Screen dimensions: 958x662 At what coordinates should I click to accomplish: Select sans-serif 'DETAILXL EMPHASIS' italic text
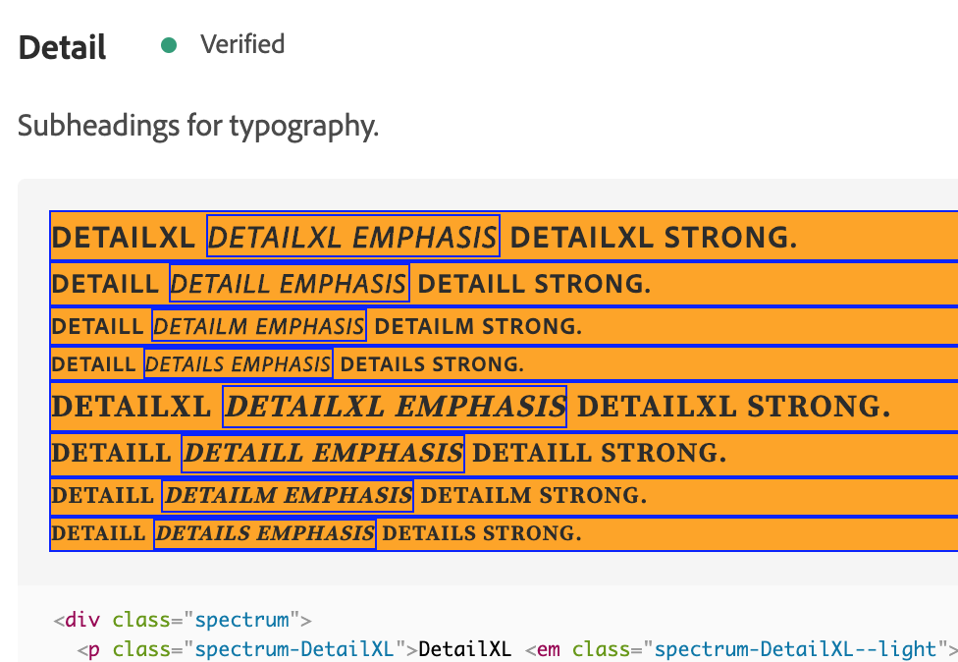353,236
